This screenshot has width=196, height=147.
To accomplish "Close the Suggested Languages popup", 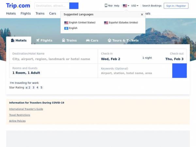I will [x=142, y=14].
